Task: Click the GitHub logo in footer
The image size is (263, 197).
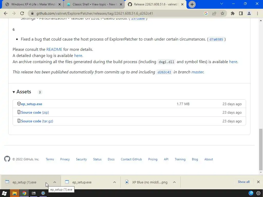Action: tap(7, 159)
